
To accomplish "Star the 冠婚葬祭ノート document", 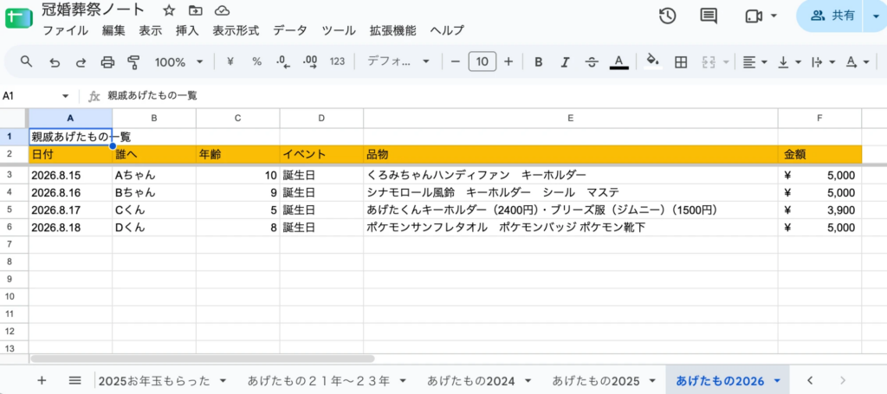I will pyautogui.click(x=169, y=10).
